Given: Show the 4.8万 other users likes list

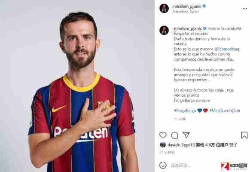Looking at the screenshot, I should pos(212,145).
